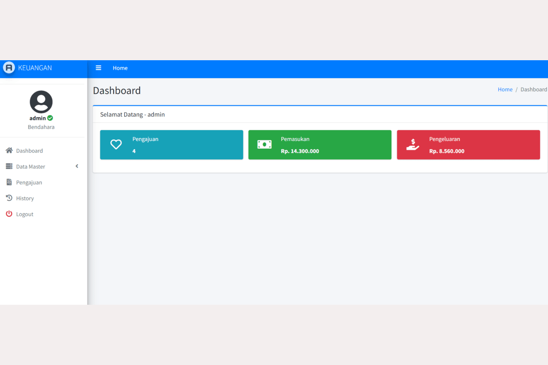548x365 pixels.
Task: Open the Pengajuan menu item
Action: 29,182
